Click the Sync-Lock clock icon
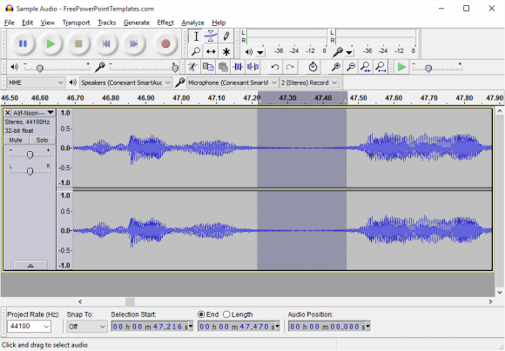Image resolution: width=505 pixels, height=351 pixels. point(313,67)
